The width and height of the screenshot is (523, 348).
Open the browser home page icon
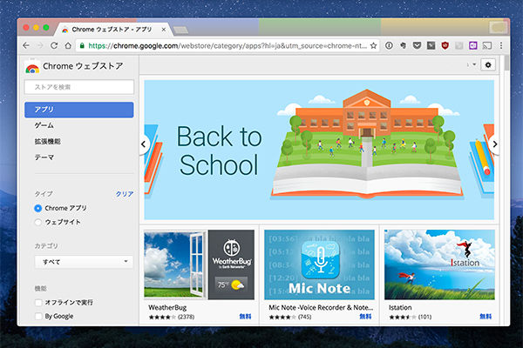pos(68,45)
